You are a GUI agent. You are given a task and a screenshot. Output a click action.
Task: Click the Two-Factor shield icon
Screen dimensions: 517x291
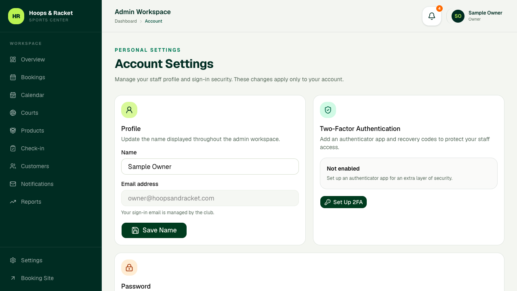click(x=328, y=110)
